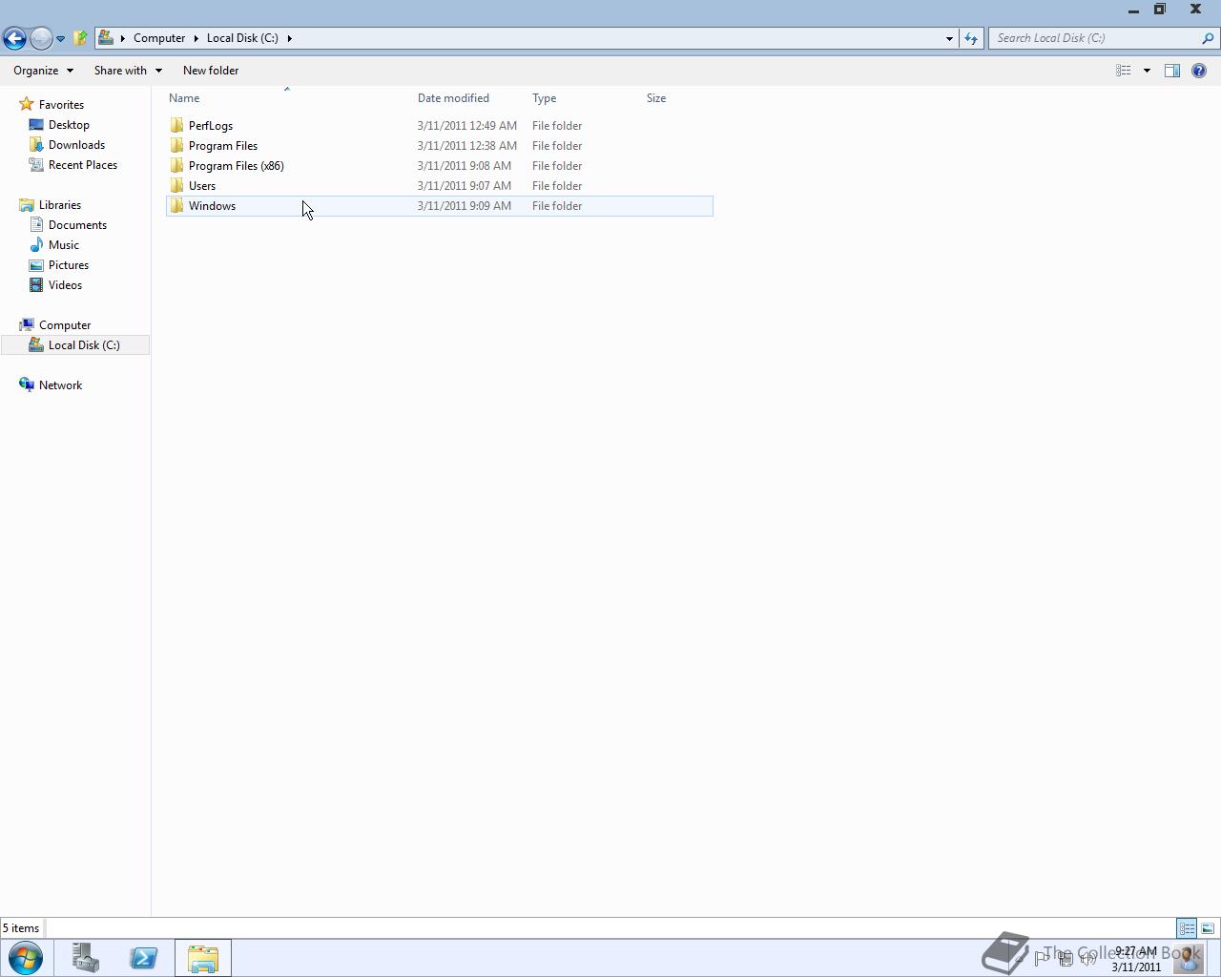Switch to details view in status bar
This screenshot has height=977, width=1221.
point(1187,928)
